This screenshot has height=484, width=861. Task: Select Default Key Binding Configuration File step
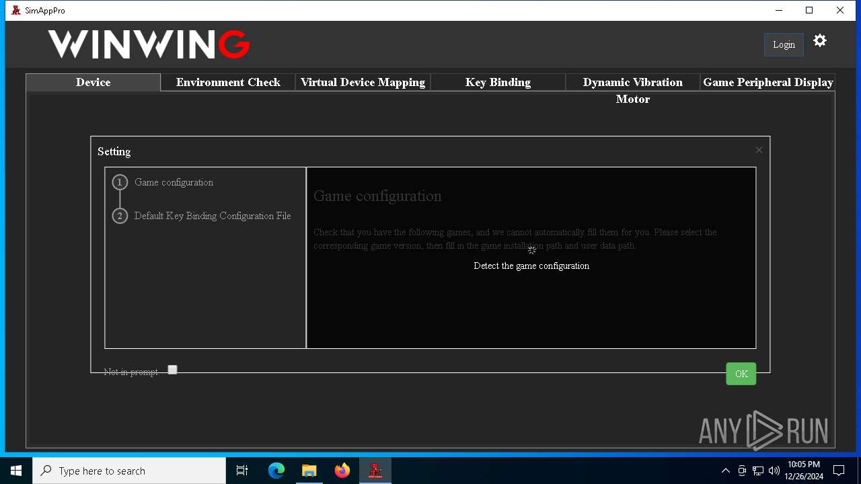tap(213, 216)
